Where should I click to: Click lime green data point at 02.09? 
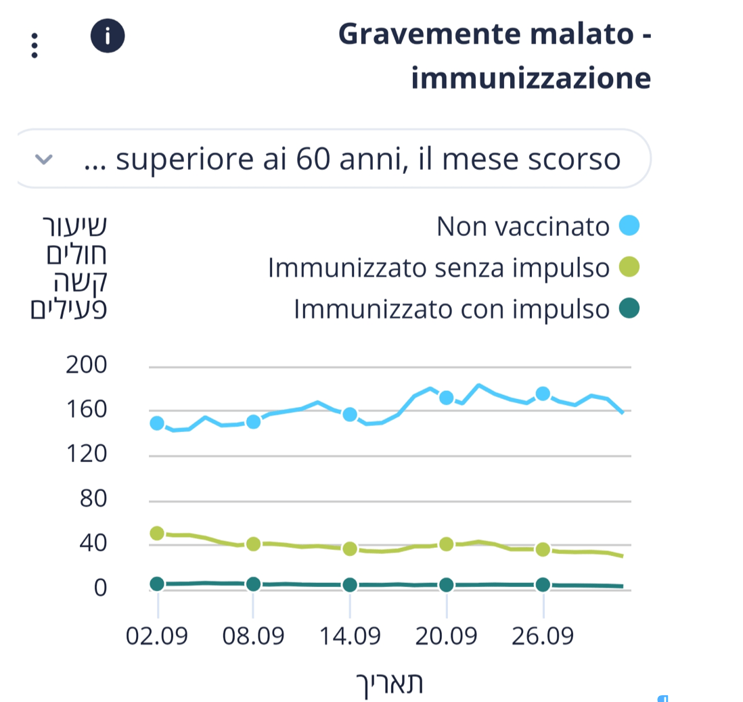(157, 533)
